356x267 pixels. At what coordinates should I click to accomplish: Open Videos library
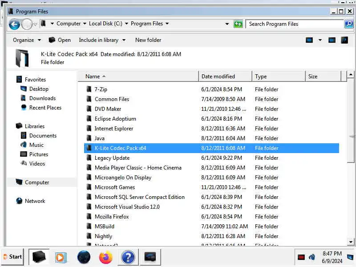pyautogui.click(x=32, y=163)
